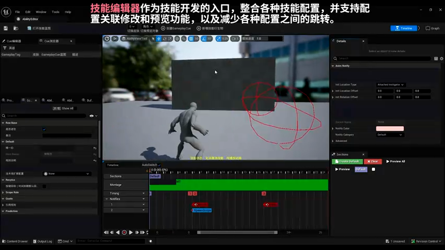445x250 pixels.
Task: Click the rotation snap angle icon
Action: point(204,39)
